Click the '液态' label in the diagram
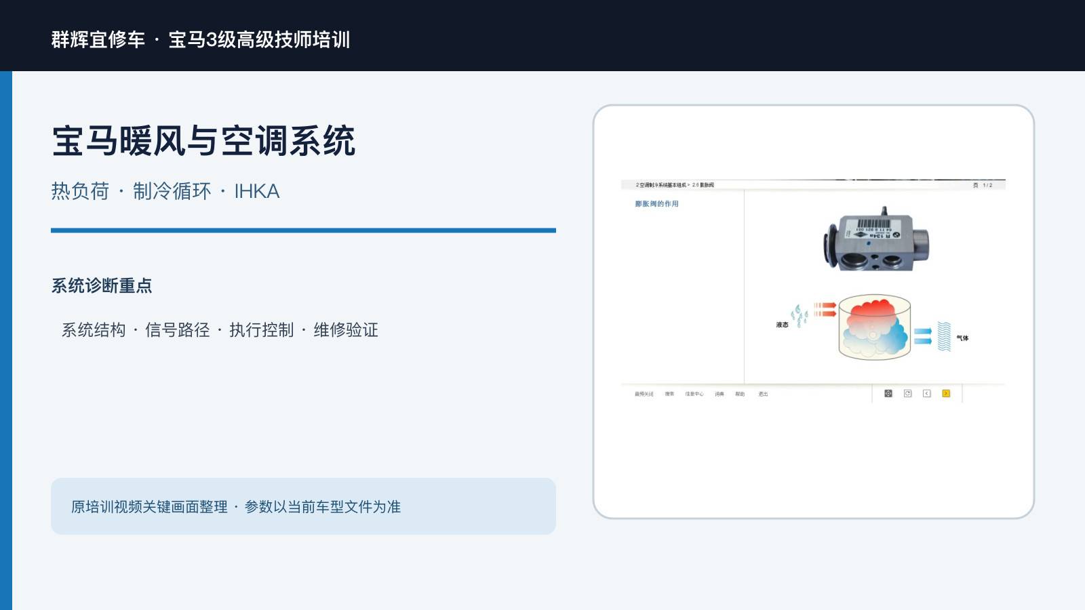 (x=783, y=325)
